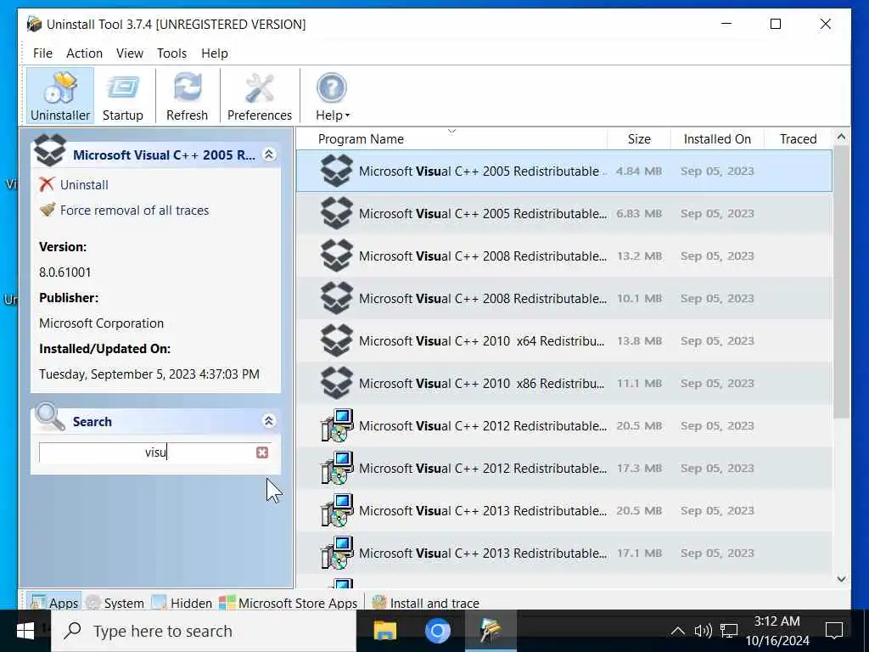The image size is (869, 652).
Task: Open Preferences from toolbar
Action: 260,95
